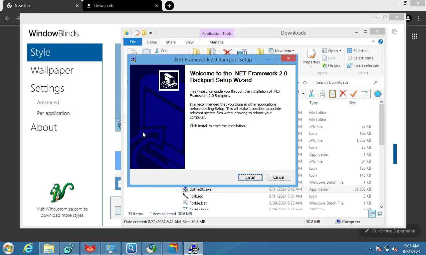Click Select none in the ribbon
Screen dimensions: 426x255
click(x=360, y=58)
